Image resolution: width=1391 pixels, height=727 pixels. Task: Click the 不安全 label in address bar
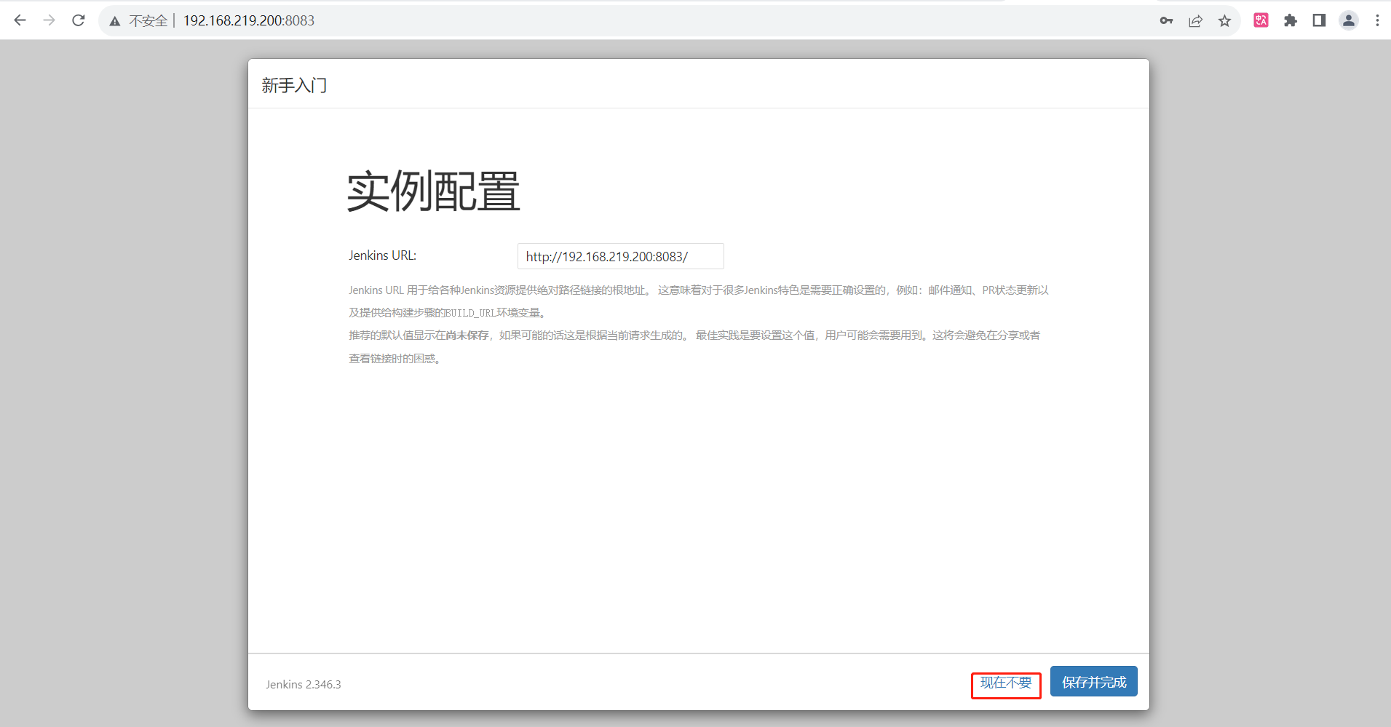tap(148, 21)
